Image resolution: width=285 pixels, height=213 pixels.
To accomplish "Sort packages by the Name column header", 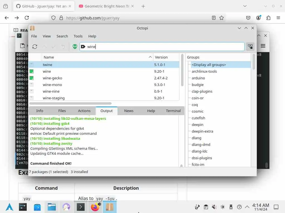I will [x=97, y=57].
